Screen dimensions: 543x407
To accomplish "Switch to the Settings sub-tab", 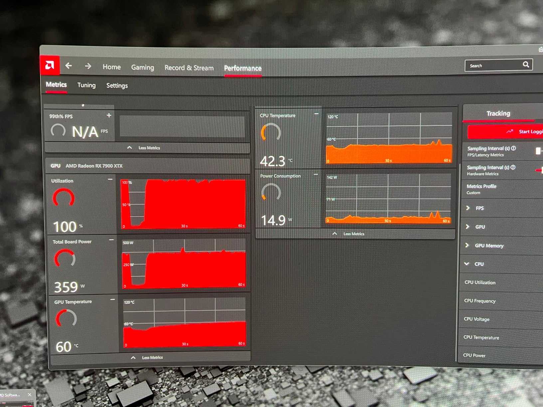I will 117,85.
